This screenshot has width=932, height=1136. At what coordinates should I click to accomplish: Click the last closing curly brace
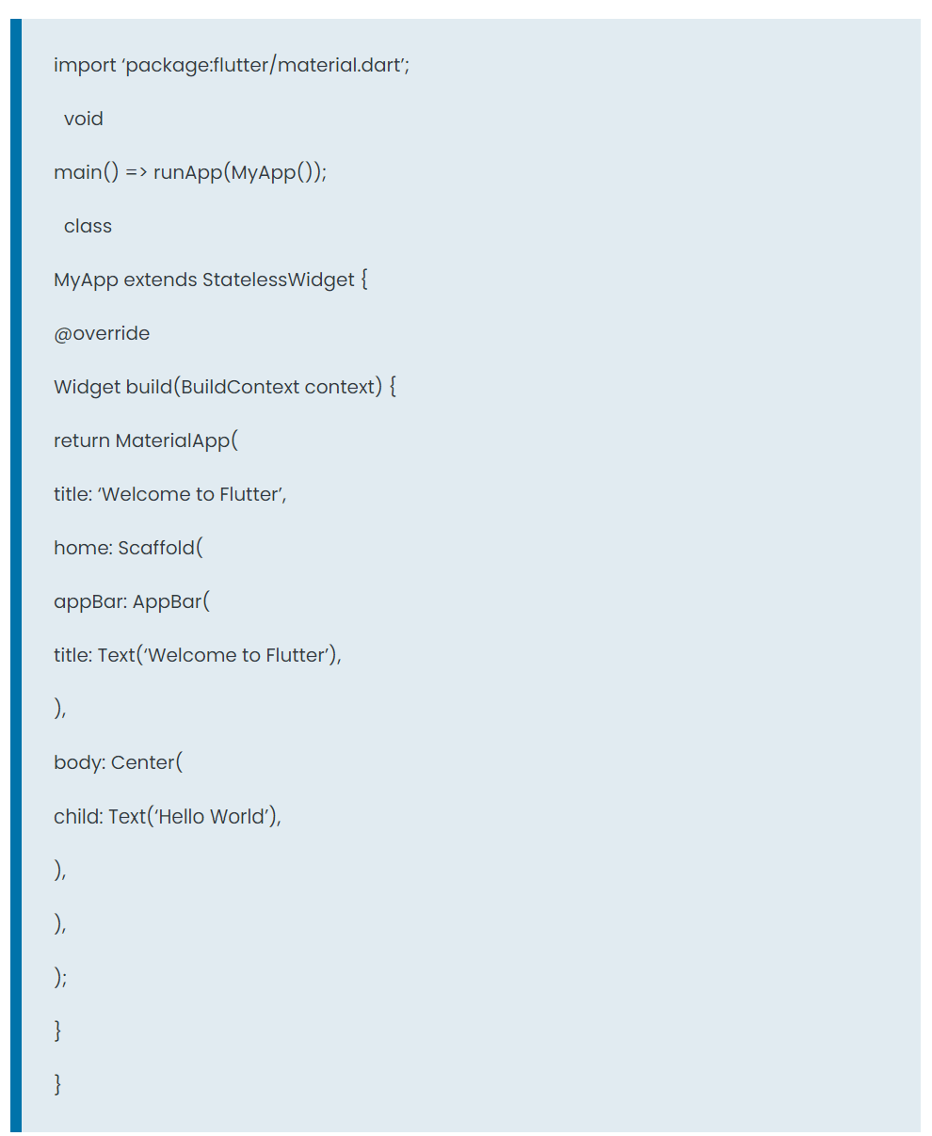(x=57, y=1085)
